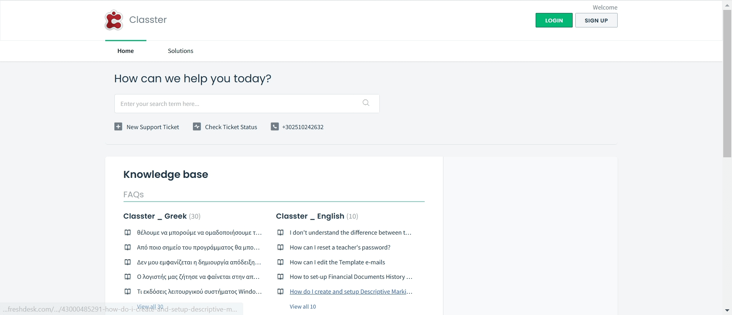Click the 'View all 10' link
Screen dimensions: 732x315
click(x=303, y=306)
